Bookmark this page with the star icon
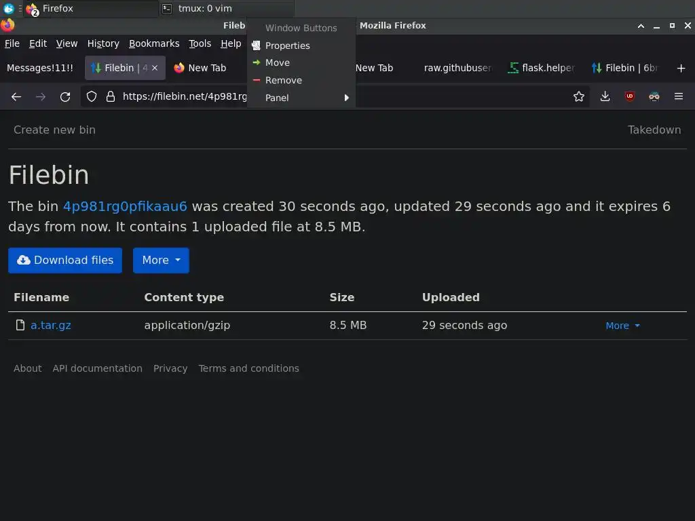Image resolution: width=695 pixels, height=521 pixels. pos(578,96)
